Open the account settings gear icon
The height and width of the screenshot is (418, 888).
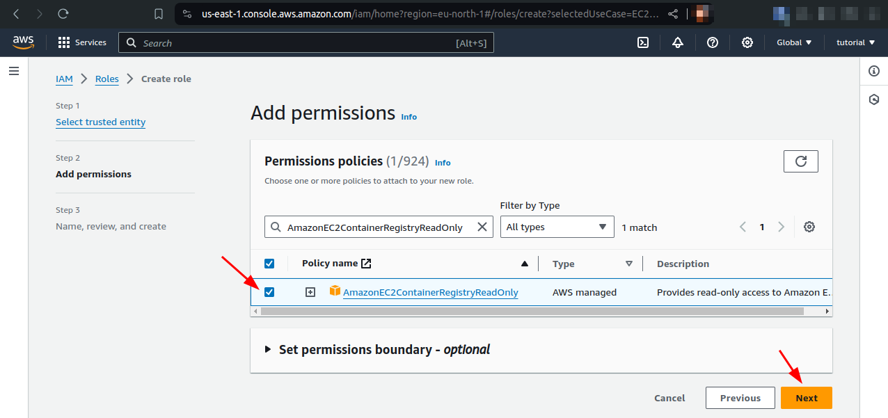coord(747,42)
